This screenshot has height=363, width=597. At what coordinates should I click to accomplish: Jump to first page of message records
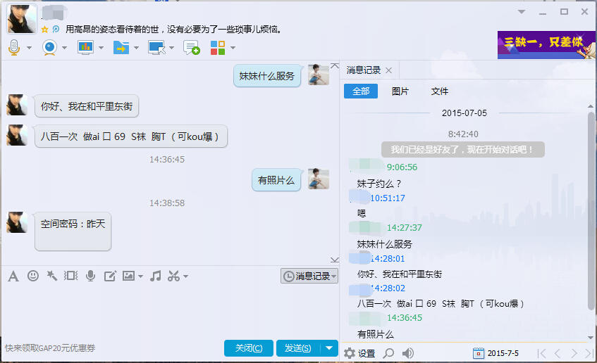[542, 353]
